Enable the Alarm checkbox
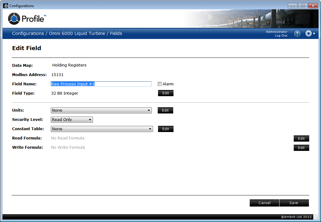 (160, 84)
